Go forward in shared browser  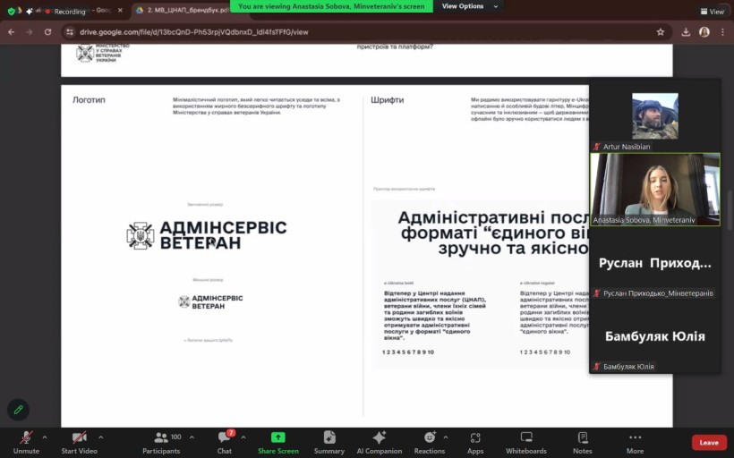click(29, 32)
